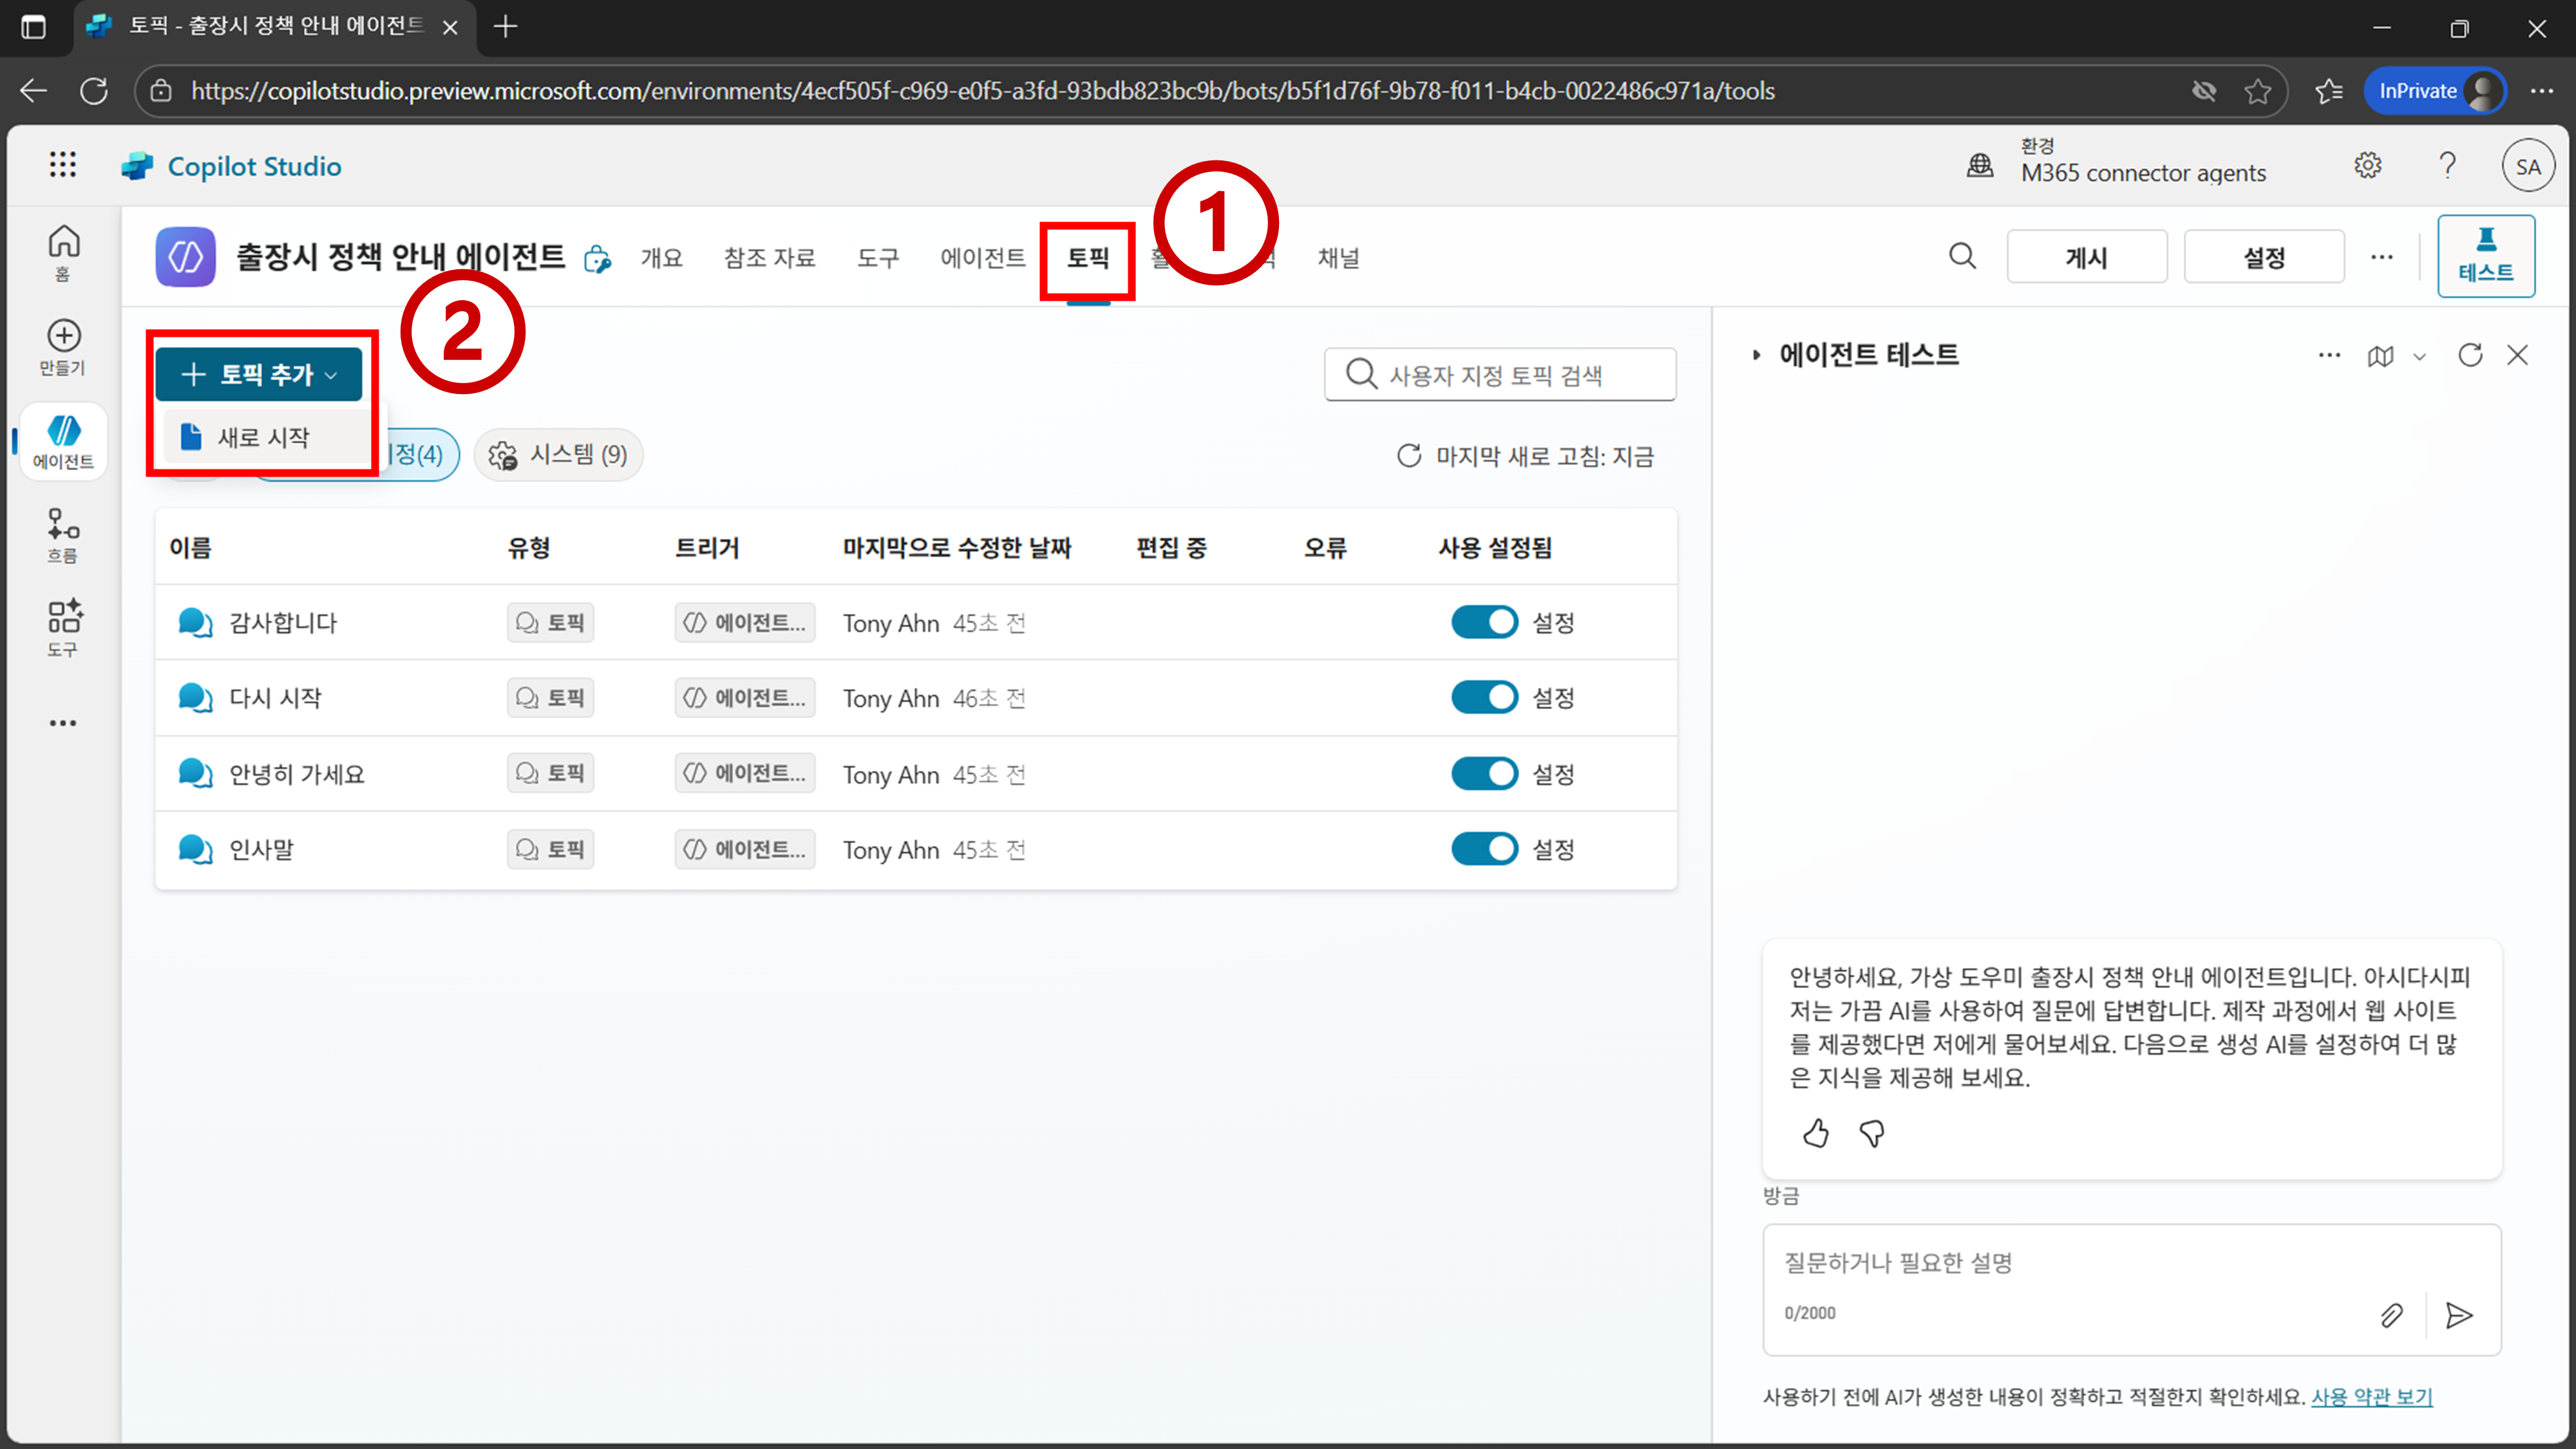Click the thumbs up feedback icon
Image resolution: width=2576 pixels, height=1449 pixels.
1816,1133
